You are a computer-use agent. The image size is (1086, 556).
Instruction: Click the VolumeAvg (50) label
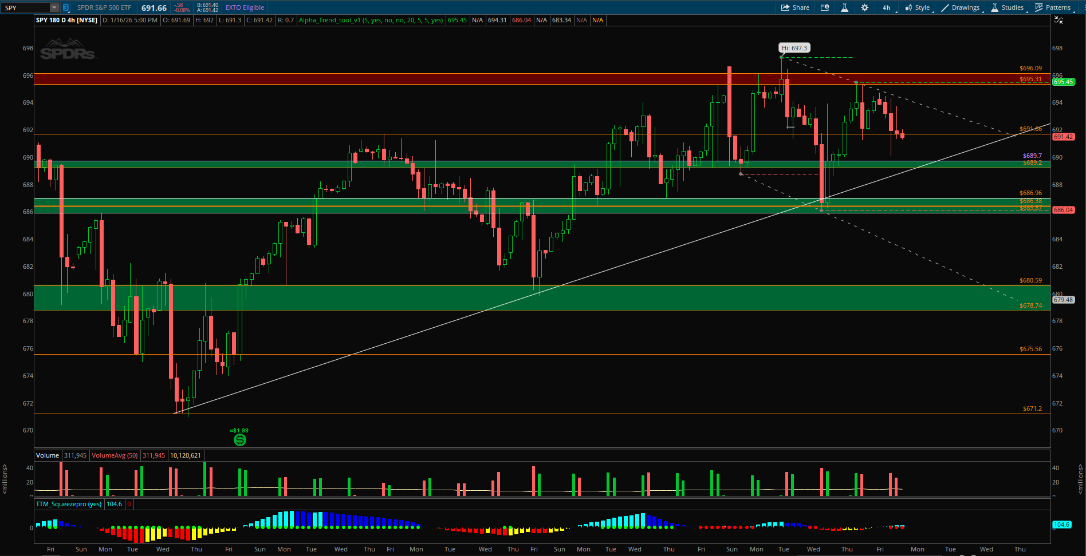tap(115, 455)
